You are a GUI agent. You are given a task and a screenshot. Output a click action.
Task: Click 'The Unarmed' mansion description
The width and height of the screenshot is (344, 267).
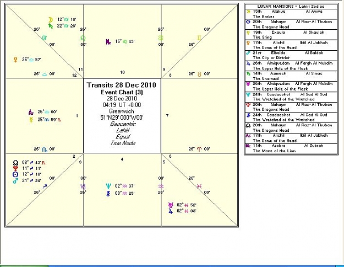pos(266,79)
